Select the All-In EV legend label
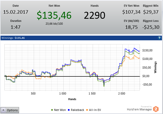The height and width of the screenshot is (114, 163). [95, 110]
